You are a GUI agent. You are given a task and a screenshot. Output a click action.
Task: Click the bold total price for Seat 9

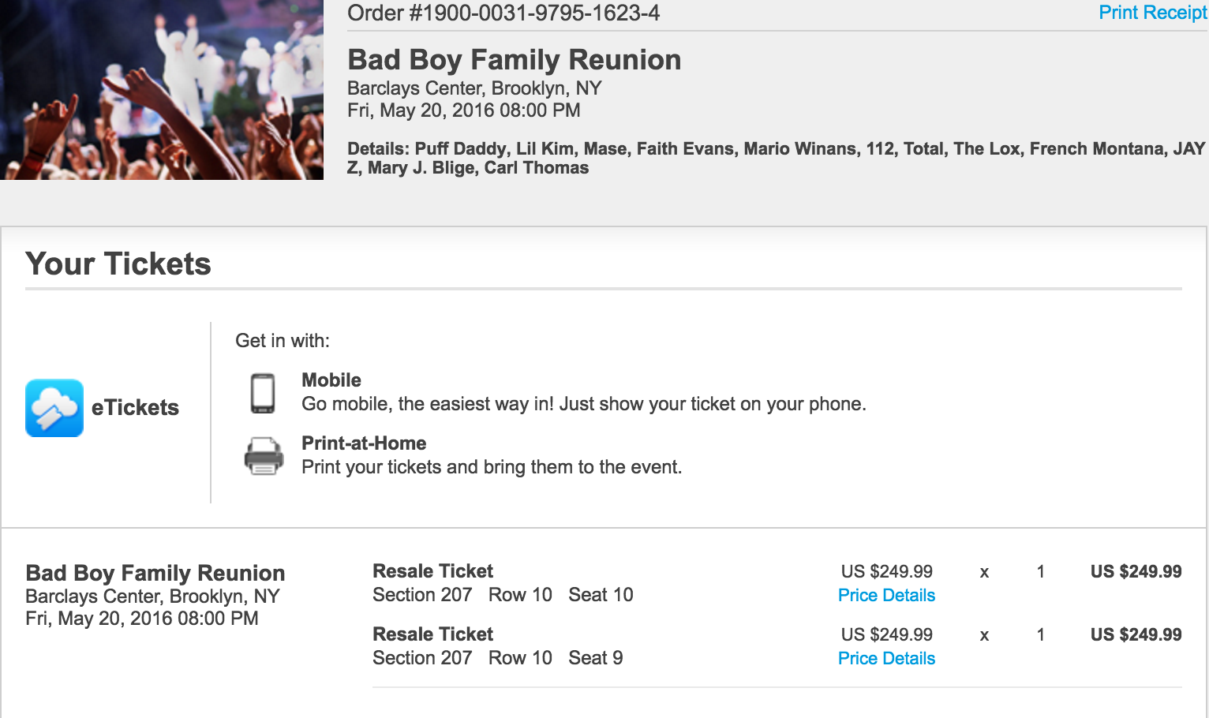(x=1136, y=635)
